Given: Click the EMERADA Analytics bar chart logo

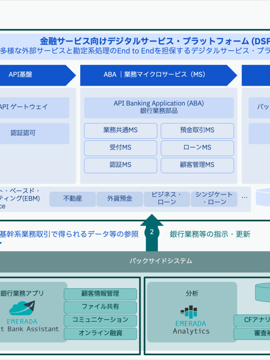Looking at the screenshot, I should pos(189,312).
